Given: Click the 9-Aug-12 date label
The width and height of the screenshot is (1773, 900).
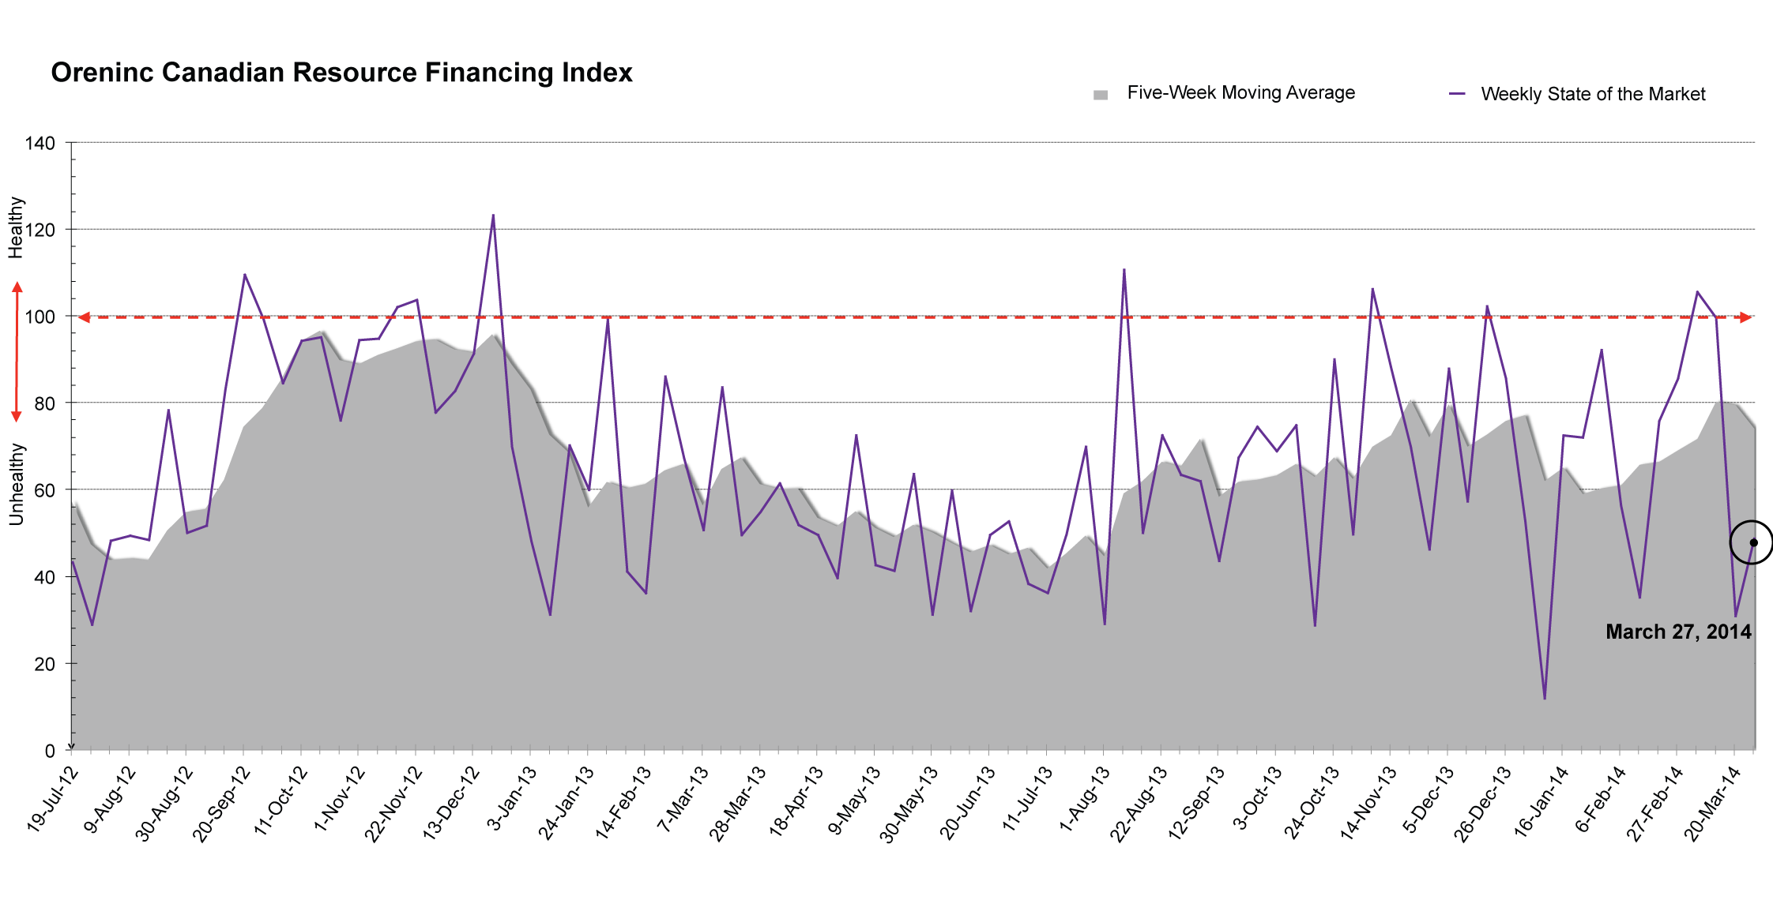Looking at the screenshot, I should [110, 799].
